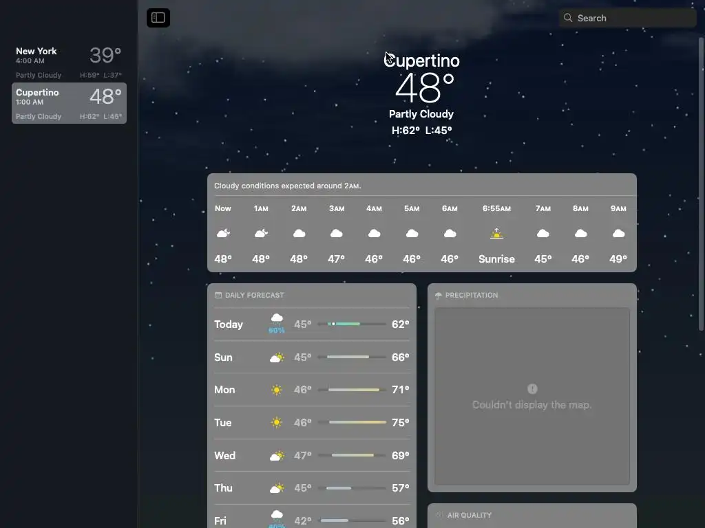Click the vertical scrollbar on the right
This screenshot has height=528, width=705.
click(700, 184)
